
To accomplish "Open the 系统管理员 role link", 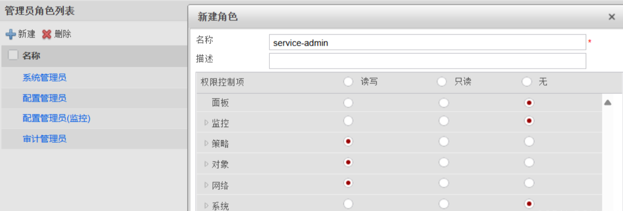I will pos(44,77).
